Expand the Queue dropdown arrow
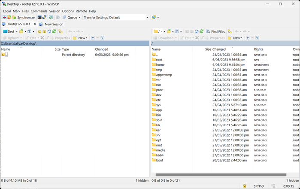Screen dimensions: 300x189 pos(80,18)
